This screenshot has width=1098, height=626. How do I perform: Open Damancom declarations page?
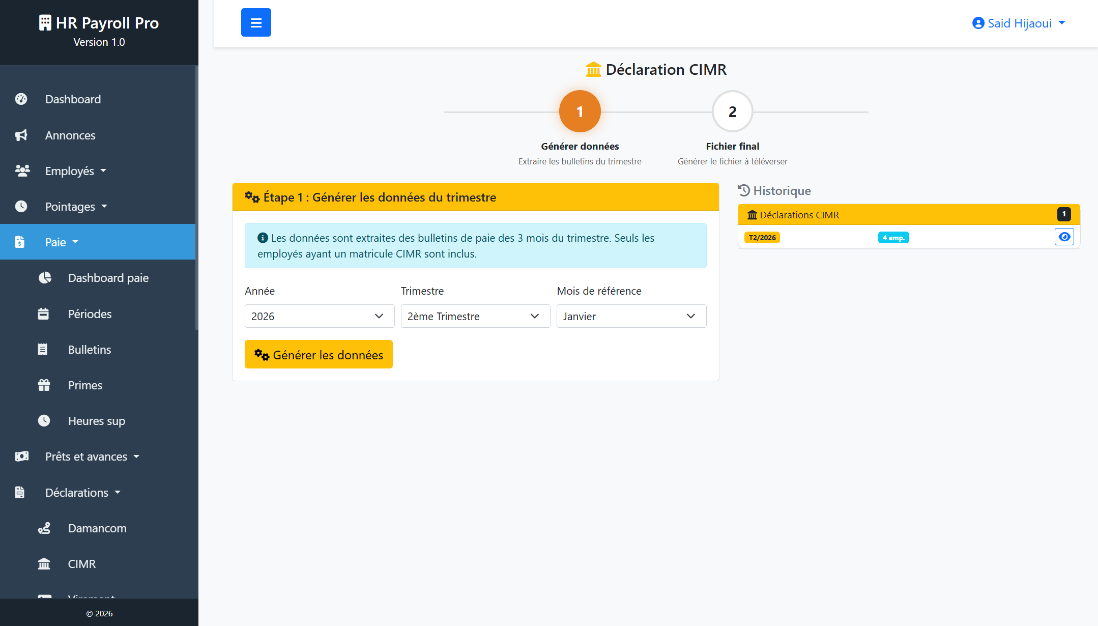point(98,528)
